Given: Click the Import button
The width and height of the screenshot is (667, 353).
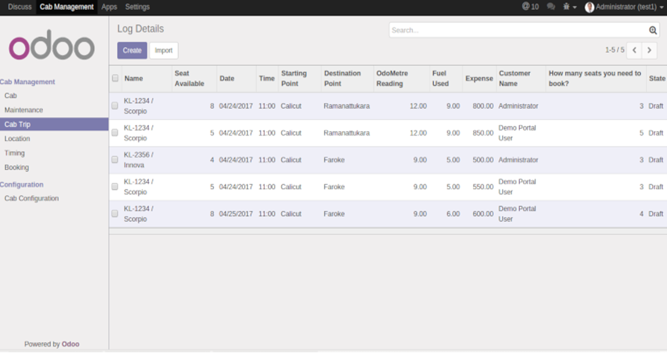Looking at the screenshot, I should pyautogui.click(x=164, y=50).
